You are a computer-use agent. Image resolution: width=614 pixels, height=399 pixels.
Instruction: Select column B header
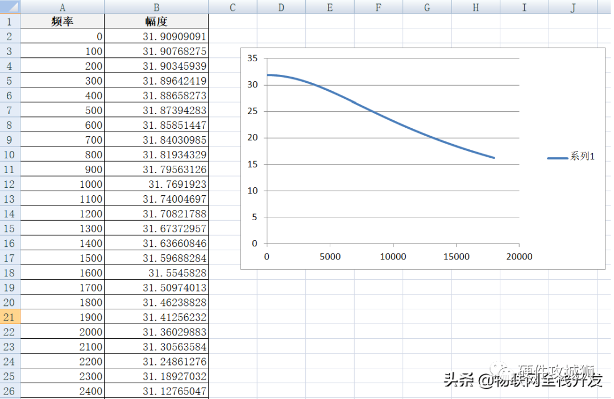[x=156, y=7]
